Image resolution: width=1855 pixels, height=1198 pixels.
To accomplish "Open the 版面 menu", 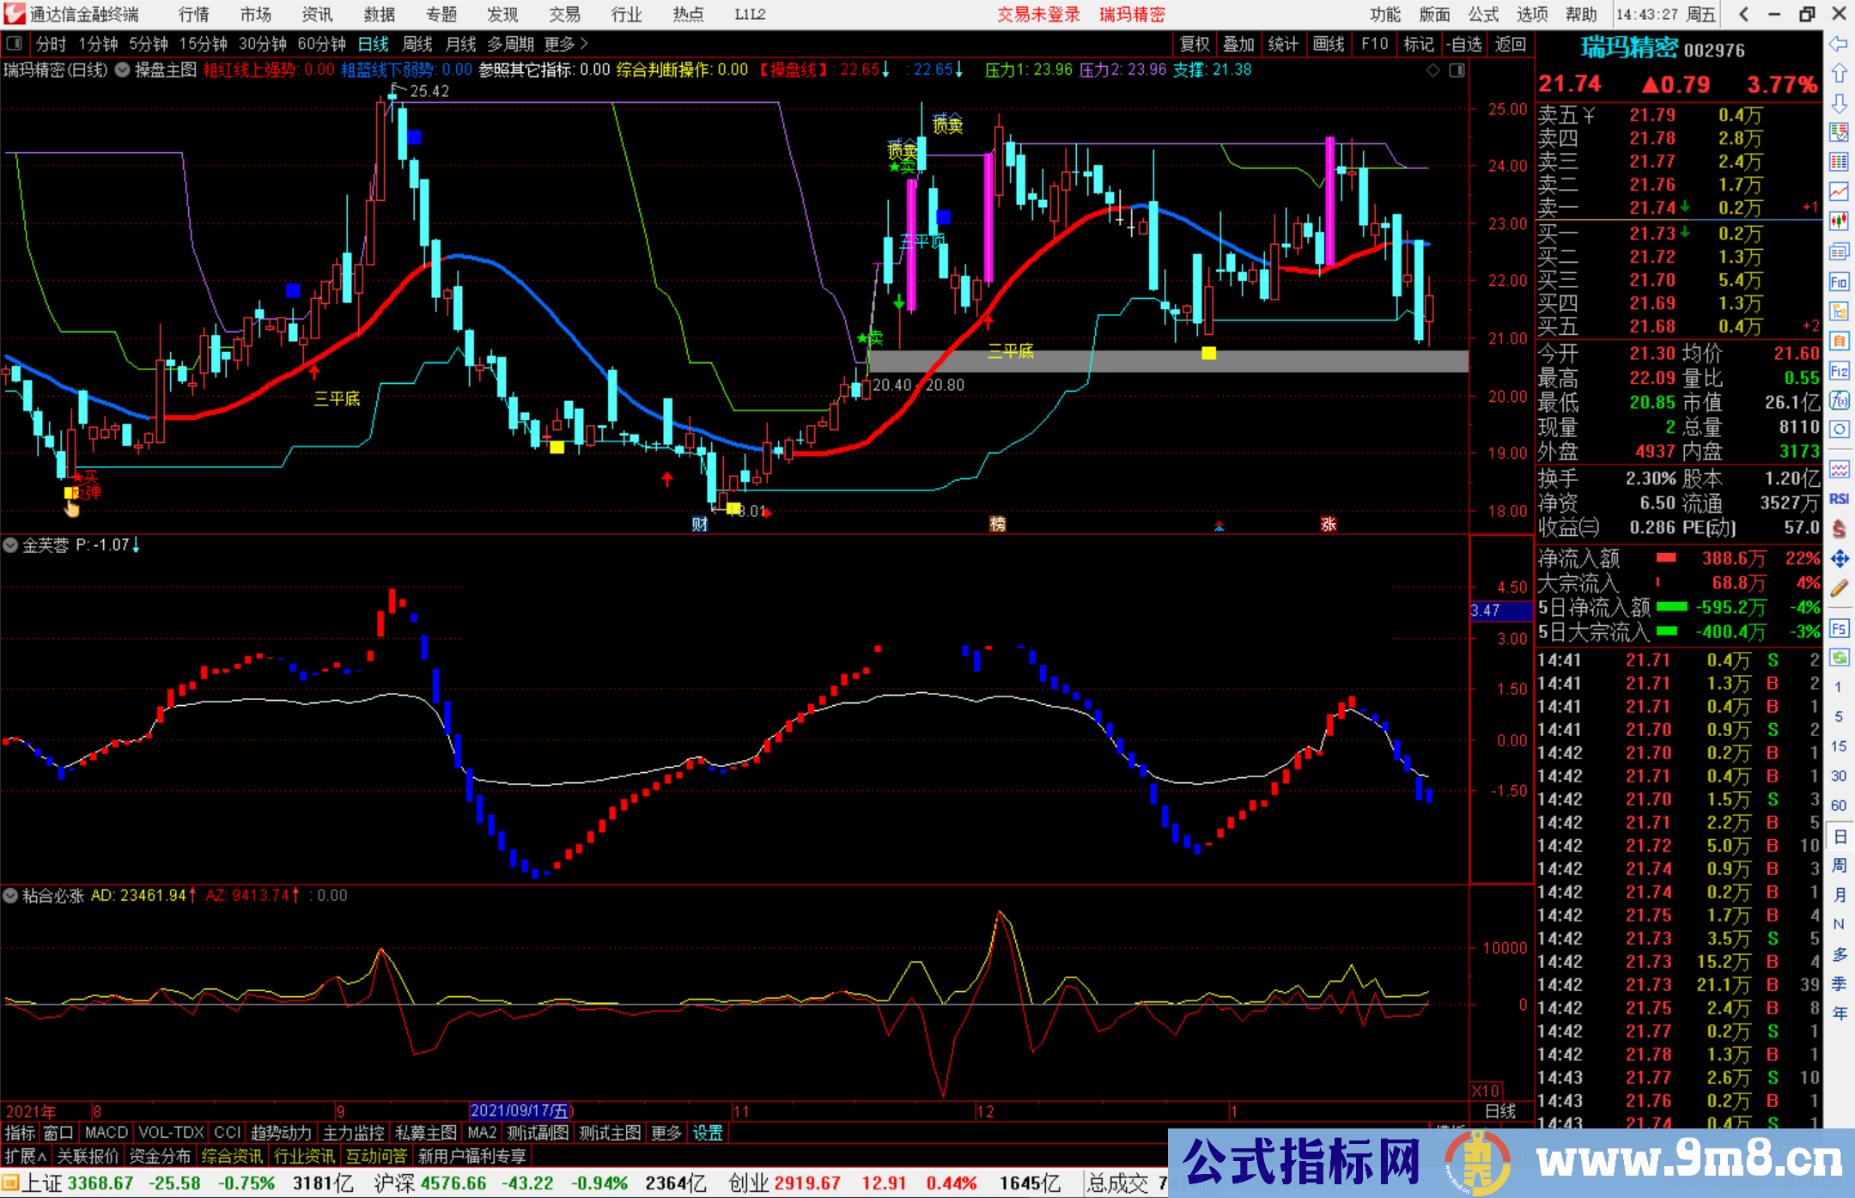I will coord(1434,15).
